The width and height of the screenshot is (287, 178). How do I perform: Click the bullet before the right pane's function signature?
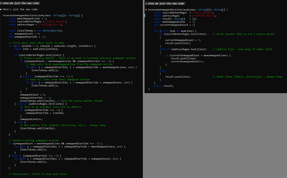pyautogui.click(x=146, y=9)
